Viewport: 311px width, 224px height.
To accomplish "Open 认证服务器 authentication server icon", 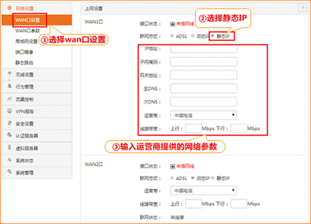I will (9, 135).
